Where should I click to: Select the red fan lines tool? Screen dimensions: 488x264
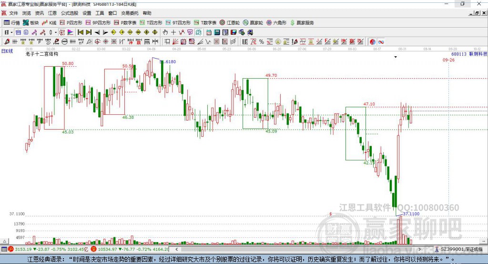click(175, 42)
